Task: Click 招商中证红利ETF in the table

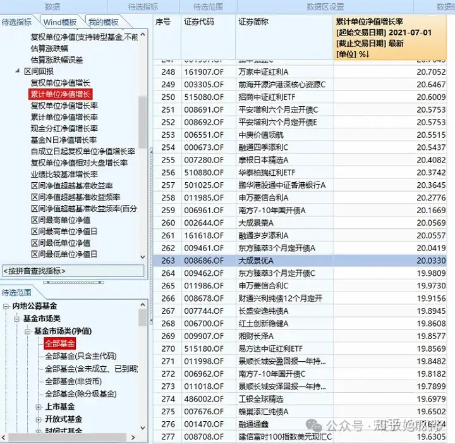Action: [267, 97]
